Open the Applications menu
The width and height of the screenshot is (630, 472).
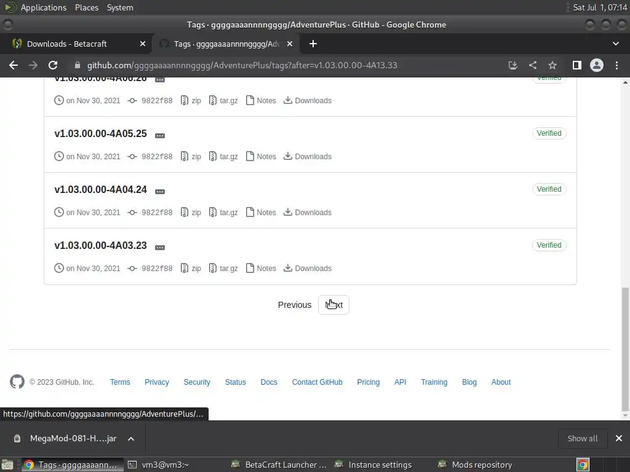[44, 7]
